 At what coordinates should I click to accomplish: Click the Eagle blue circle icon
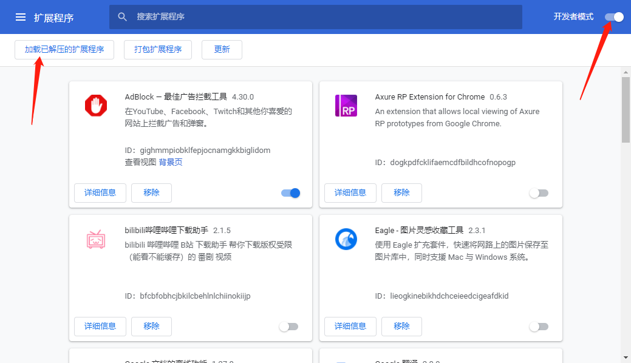[x=346, y=239]
